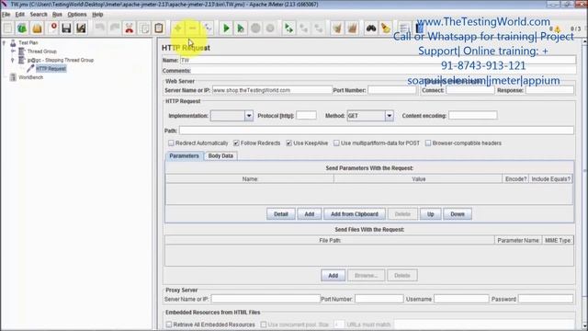
Task: Open Search with binoculars icon
Action: 371,29
